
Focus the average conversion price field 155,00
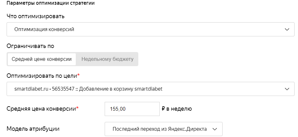pos(132,109)
